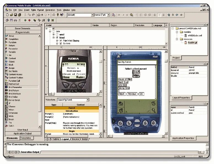Viewport: 214px width, 164px height.
Task: Click the green diamond icon
Action: pos(25,20)
